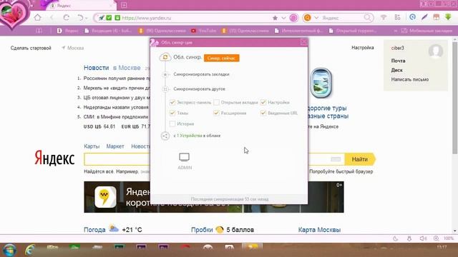
Task: Open the apps grid toolbar icon
Action: point(397,17)
